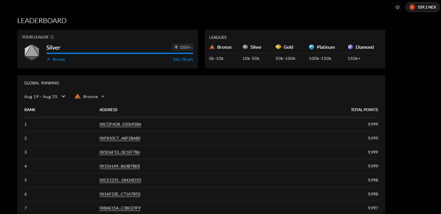Click the Platinum league gem icon
Image resolution: width=441 pixels, height=214 pixels.
click(x=312, y=47)
